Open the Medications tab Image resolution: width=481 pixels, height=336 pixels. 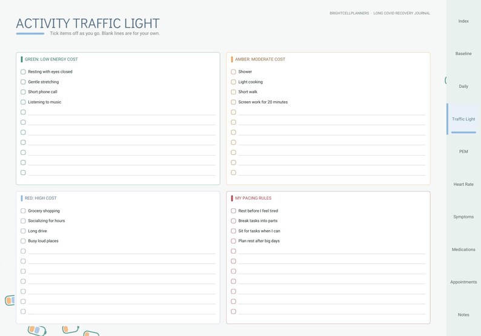[x=463, y=249]
